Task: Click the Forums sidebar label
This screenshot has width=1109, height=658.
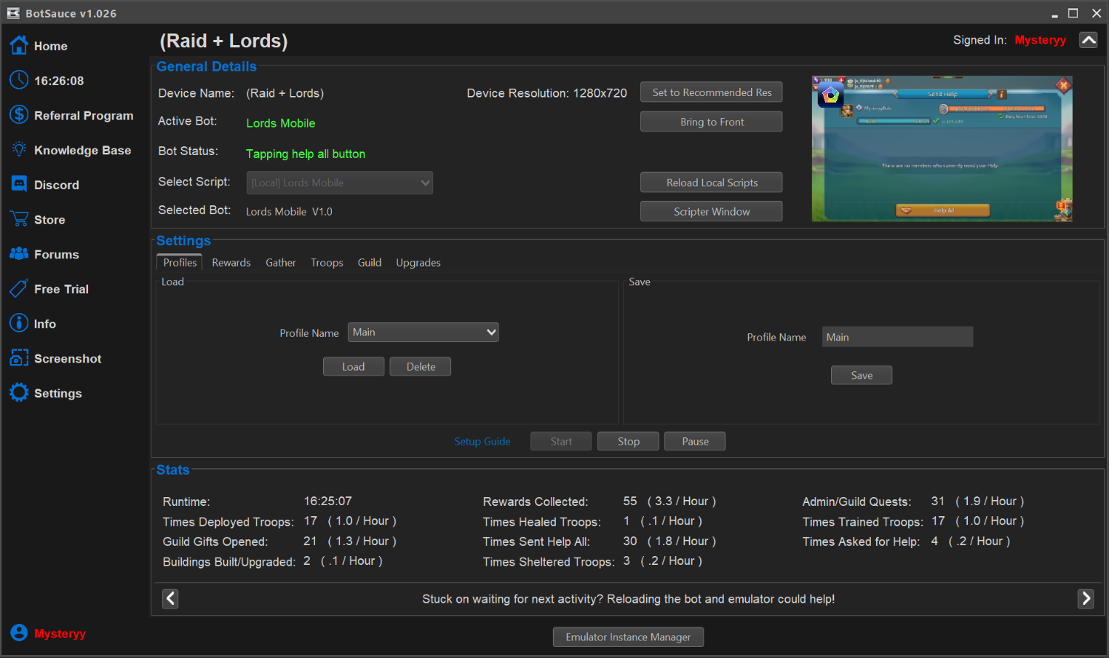Action: (x=56, y=254)
